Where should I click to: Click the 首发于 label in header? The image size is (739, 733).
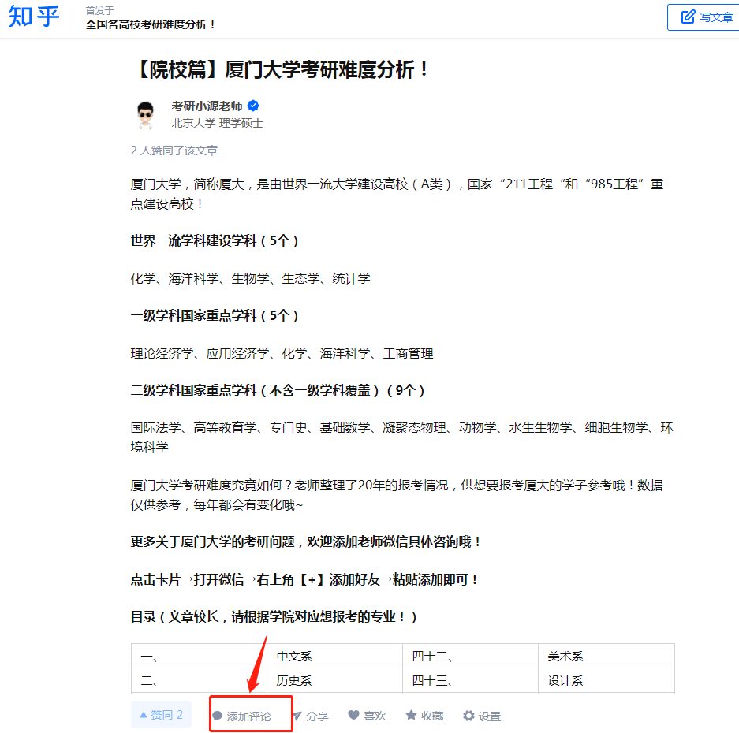[x=99, y=10]
